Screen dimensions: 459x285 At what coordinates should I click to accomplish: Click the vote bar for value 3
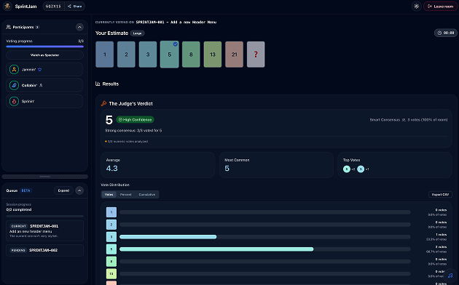[168, 237]
